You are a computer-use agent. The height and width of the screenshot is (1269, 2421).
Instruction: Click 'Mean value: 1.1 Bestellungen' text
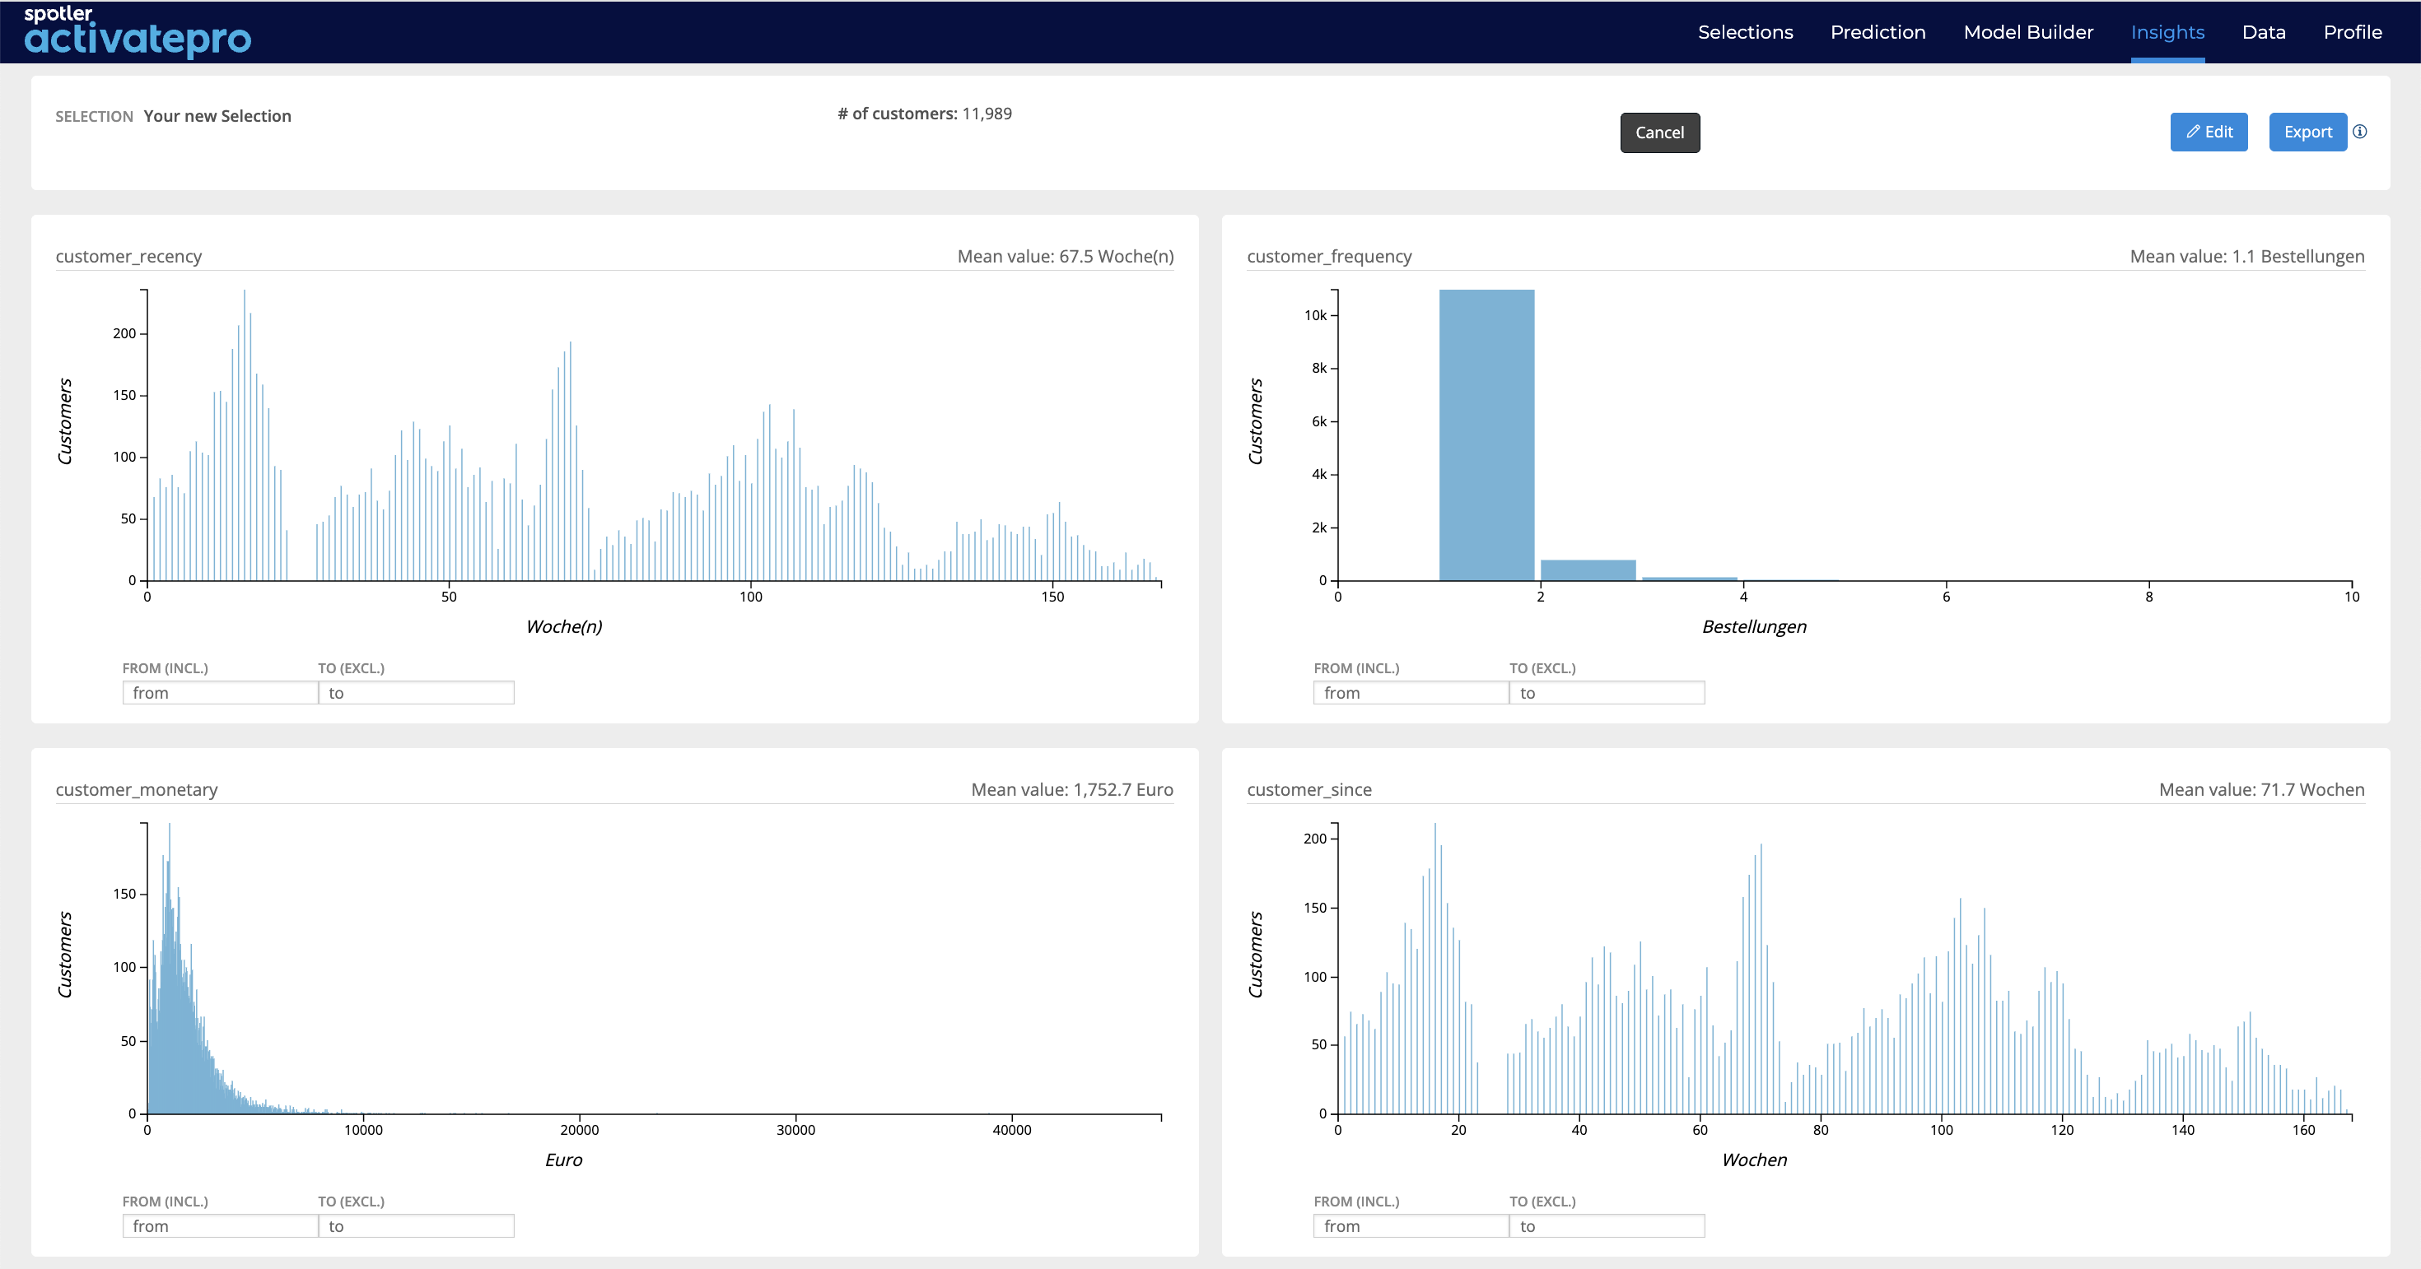pos(2247,257)
